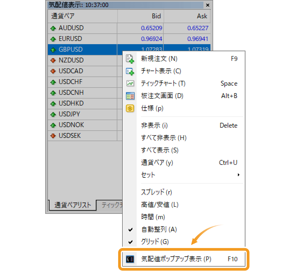Image resolution: width=296 pixels, height=272 pixels.
Task: Click the red down arrow beside NZDUSD
Action: 53,60
